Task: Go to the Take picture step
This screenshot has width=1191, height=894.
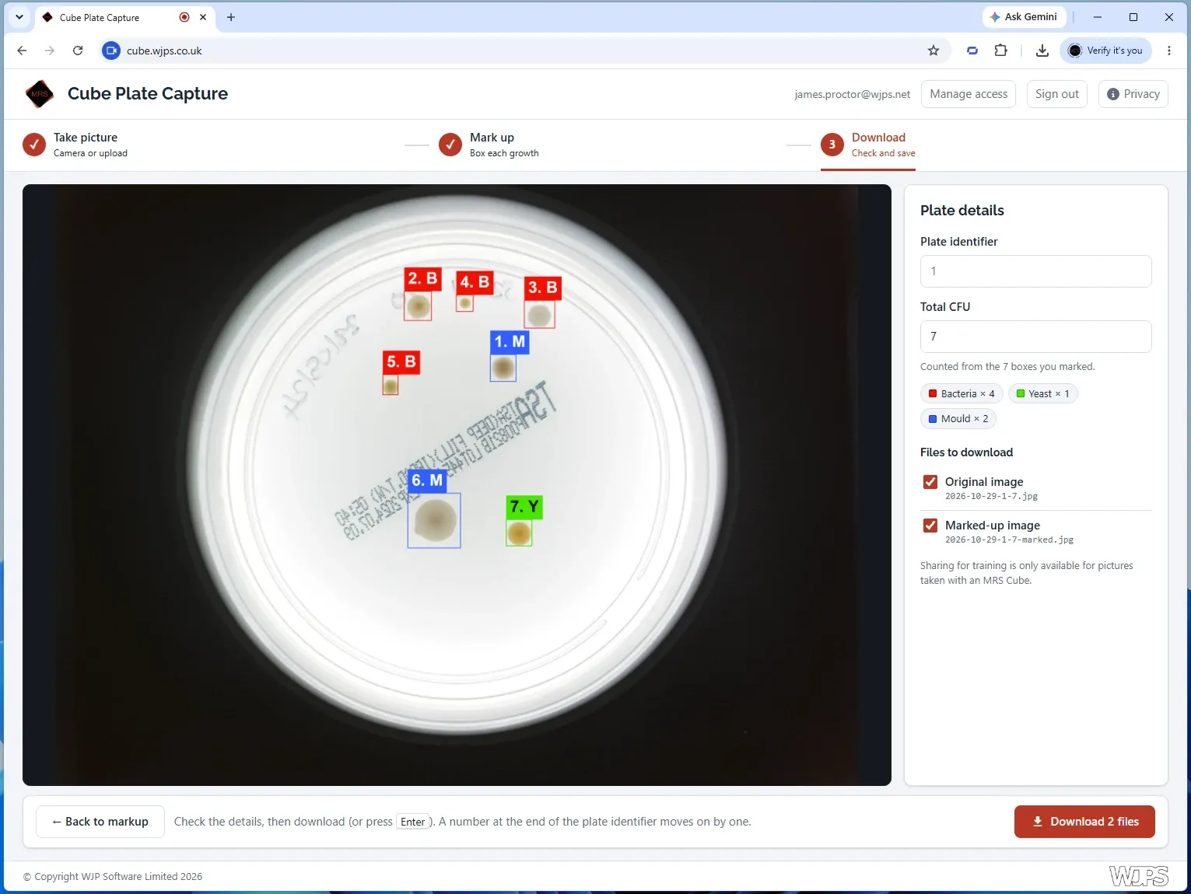Action: pyautogui.click(x=75, y=145)
